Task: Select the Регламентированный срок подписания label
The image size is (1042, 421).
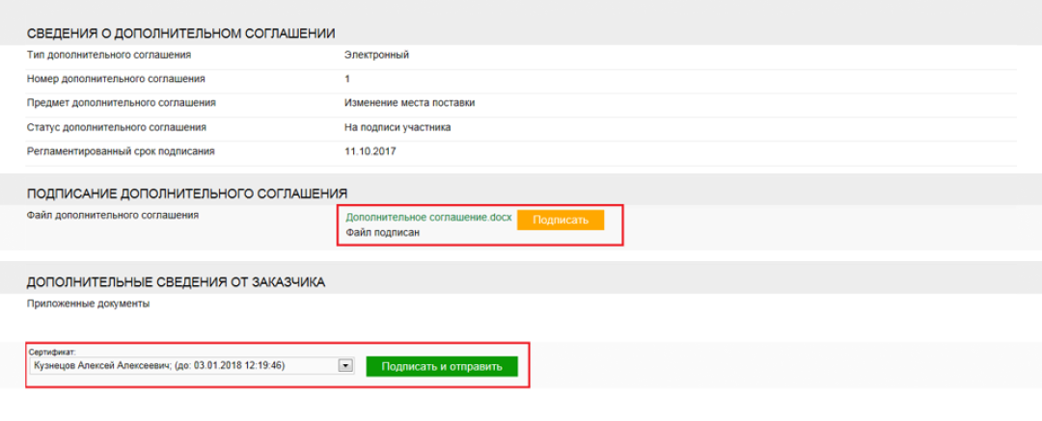Action: tap(121, 151)
